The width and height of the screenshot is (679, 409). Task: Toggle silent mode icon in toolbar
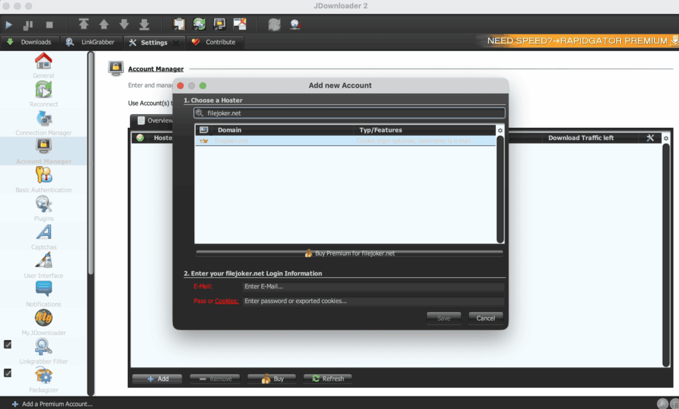click(x=239, y=25)
